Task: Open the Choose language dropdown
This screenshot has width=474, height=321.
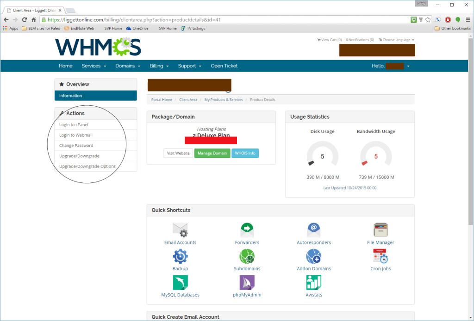Action: pyautogui.click(x=396, y=40)
